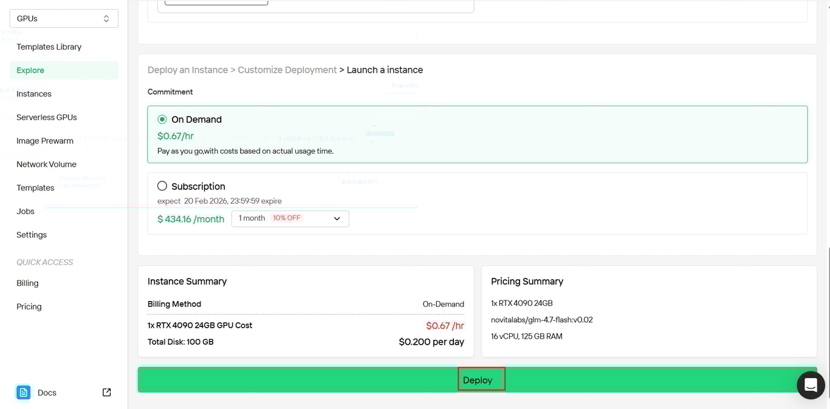830x409 pixels.
Task: Click the Docs document icon
Action: 23,393
